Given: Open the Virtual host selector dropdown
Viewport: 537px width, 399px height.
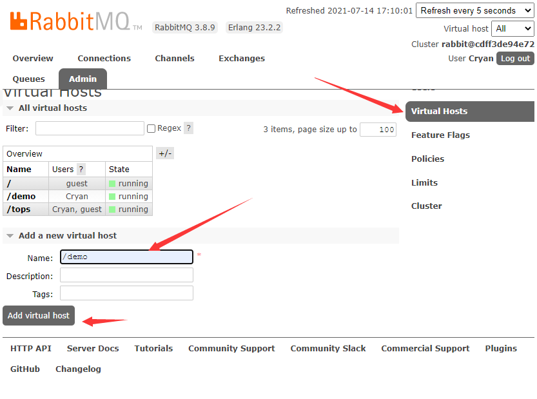Looking at the screenshot, I should [513, 29].
